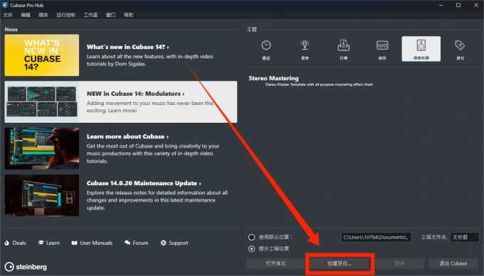The image size is (484, 276).
Task: Open the Deals link with flame icon
Action: click(16, 243)
